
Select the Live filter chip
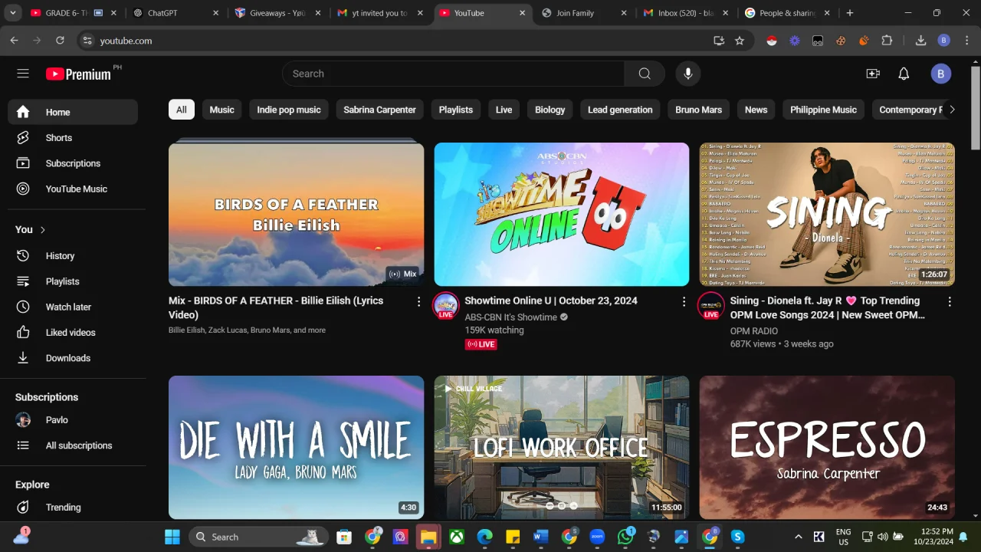(x=504, y=110)
